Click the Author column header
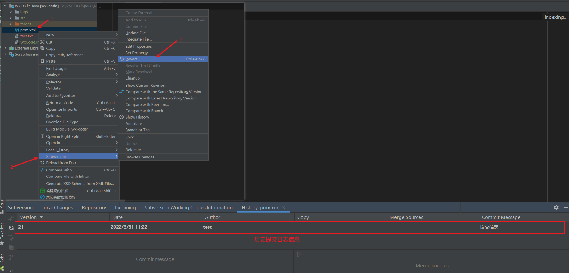 point(248,217)
